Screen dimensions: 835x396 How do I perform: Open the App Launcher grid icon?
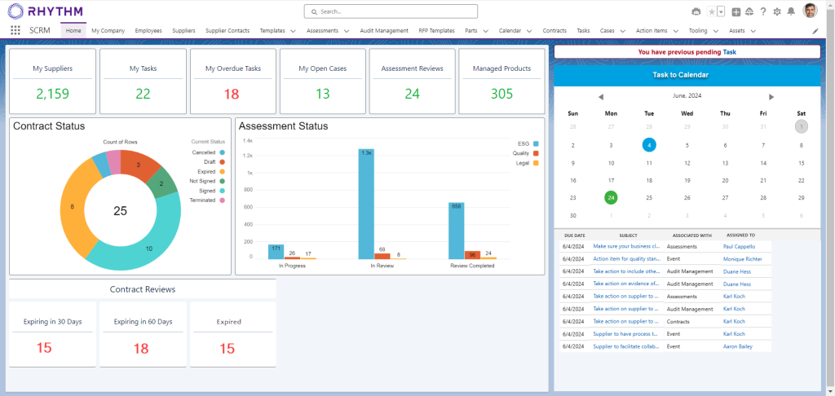pyautogui.click(x=15, y=30)
